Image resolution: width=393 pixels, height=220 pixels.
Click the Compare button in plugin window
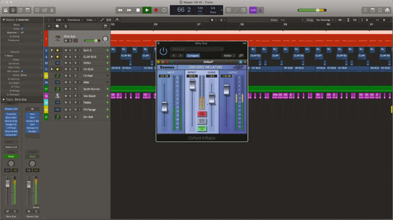pyautogui.click(x=193, y=56)
